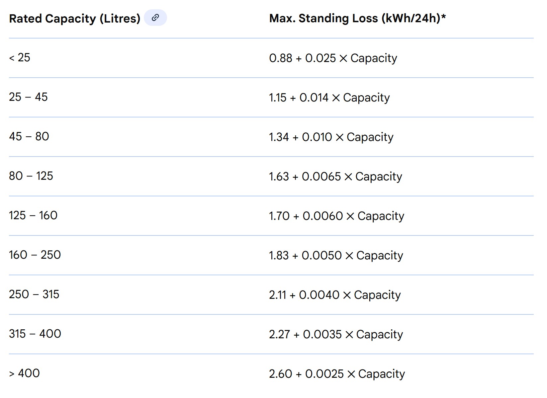This screenshot has height=398, width=547.
Task: Select the '< 25' capacity cell
Action: pyautogui.click(x=20, y=58)
